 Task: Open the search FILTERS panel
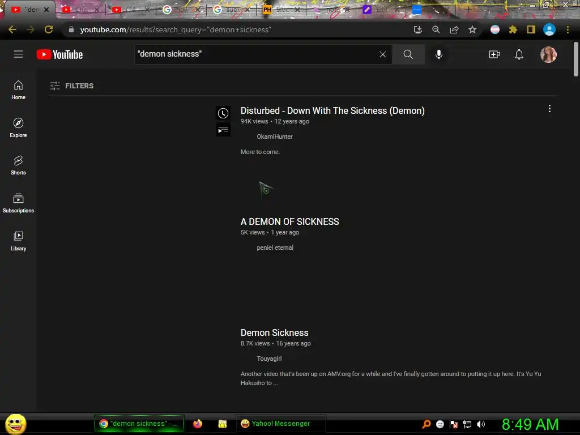click(72, 86)
